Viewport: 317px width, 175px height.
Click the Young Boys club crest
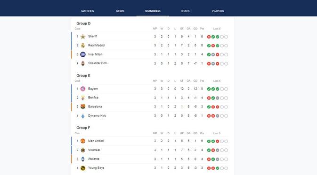(x=83, y=168)
